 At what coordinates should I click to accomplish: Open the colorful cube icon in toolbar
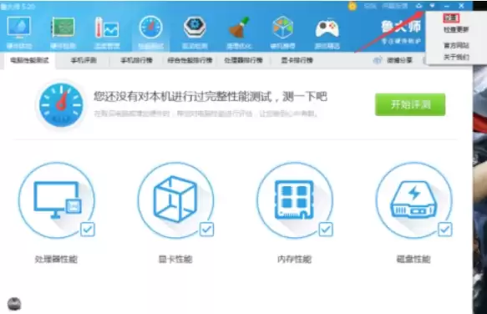[282, 28]
